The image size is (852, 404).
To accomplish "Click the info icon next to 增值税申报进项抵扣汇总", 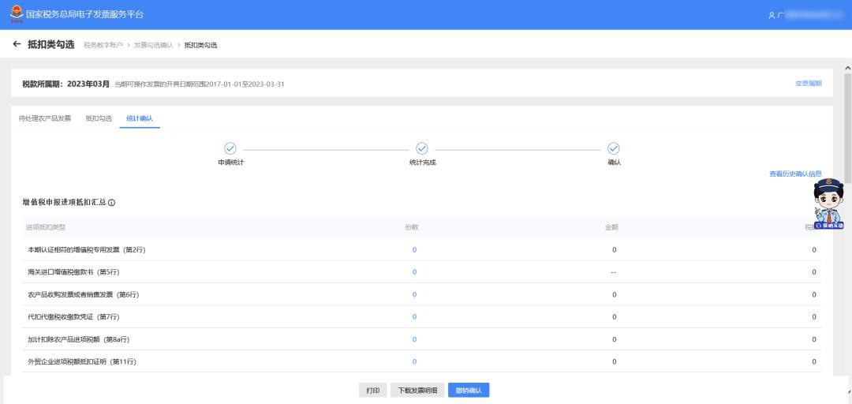I will [111, 203].
